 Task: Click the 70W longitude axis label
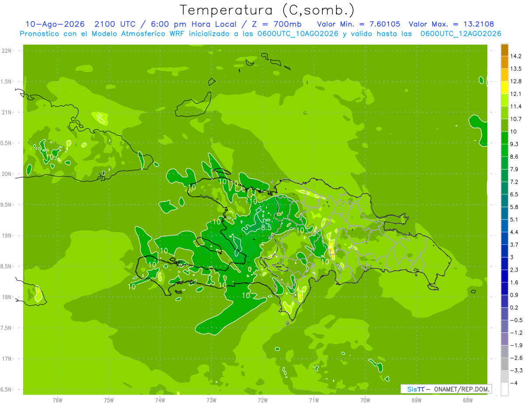[x=365, y=400]
